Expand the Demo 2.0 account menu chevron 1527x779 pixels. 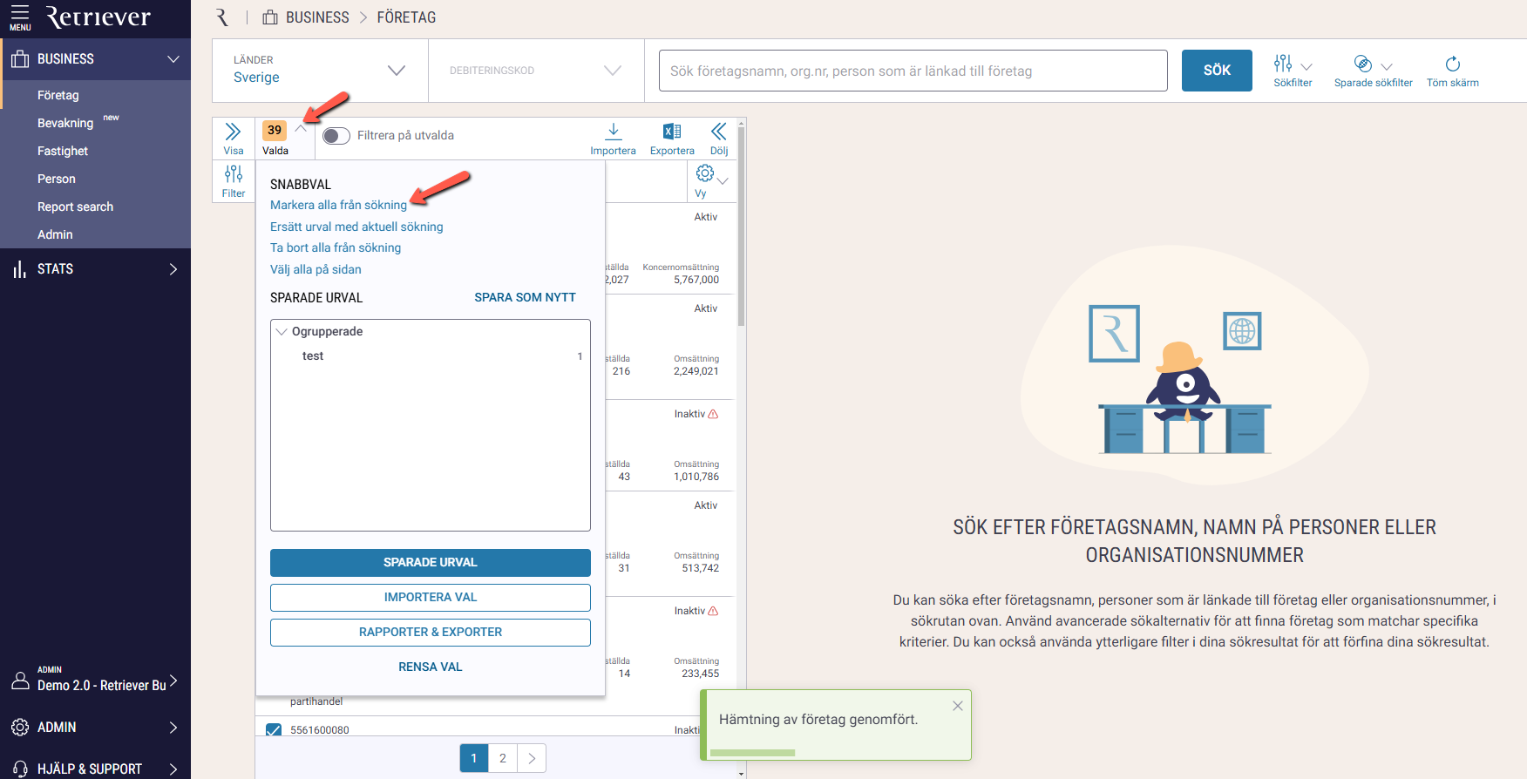pyautogui.click(x=173, y=680)
